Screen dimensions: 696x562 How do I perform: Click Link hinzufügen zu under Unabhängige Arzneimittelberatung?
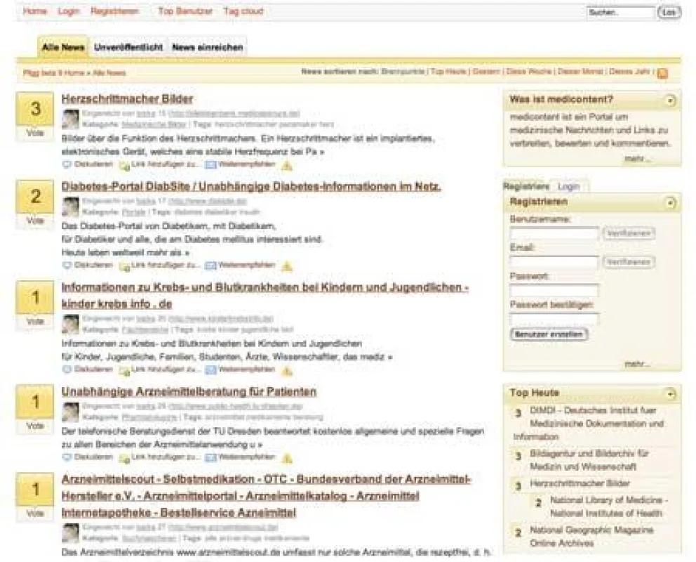point(160,457)
